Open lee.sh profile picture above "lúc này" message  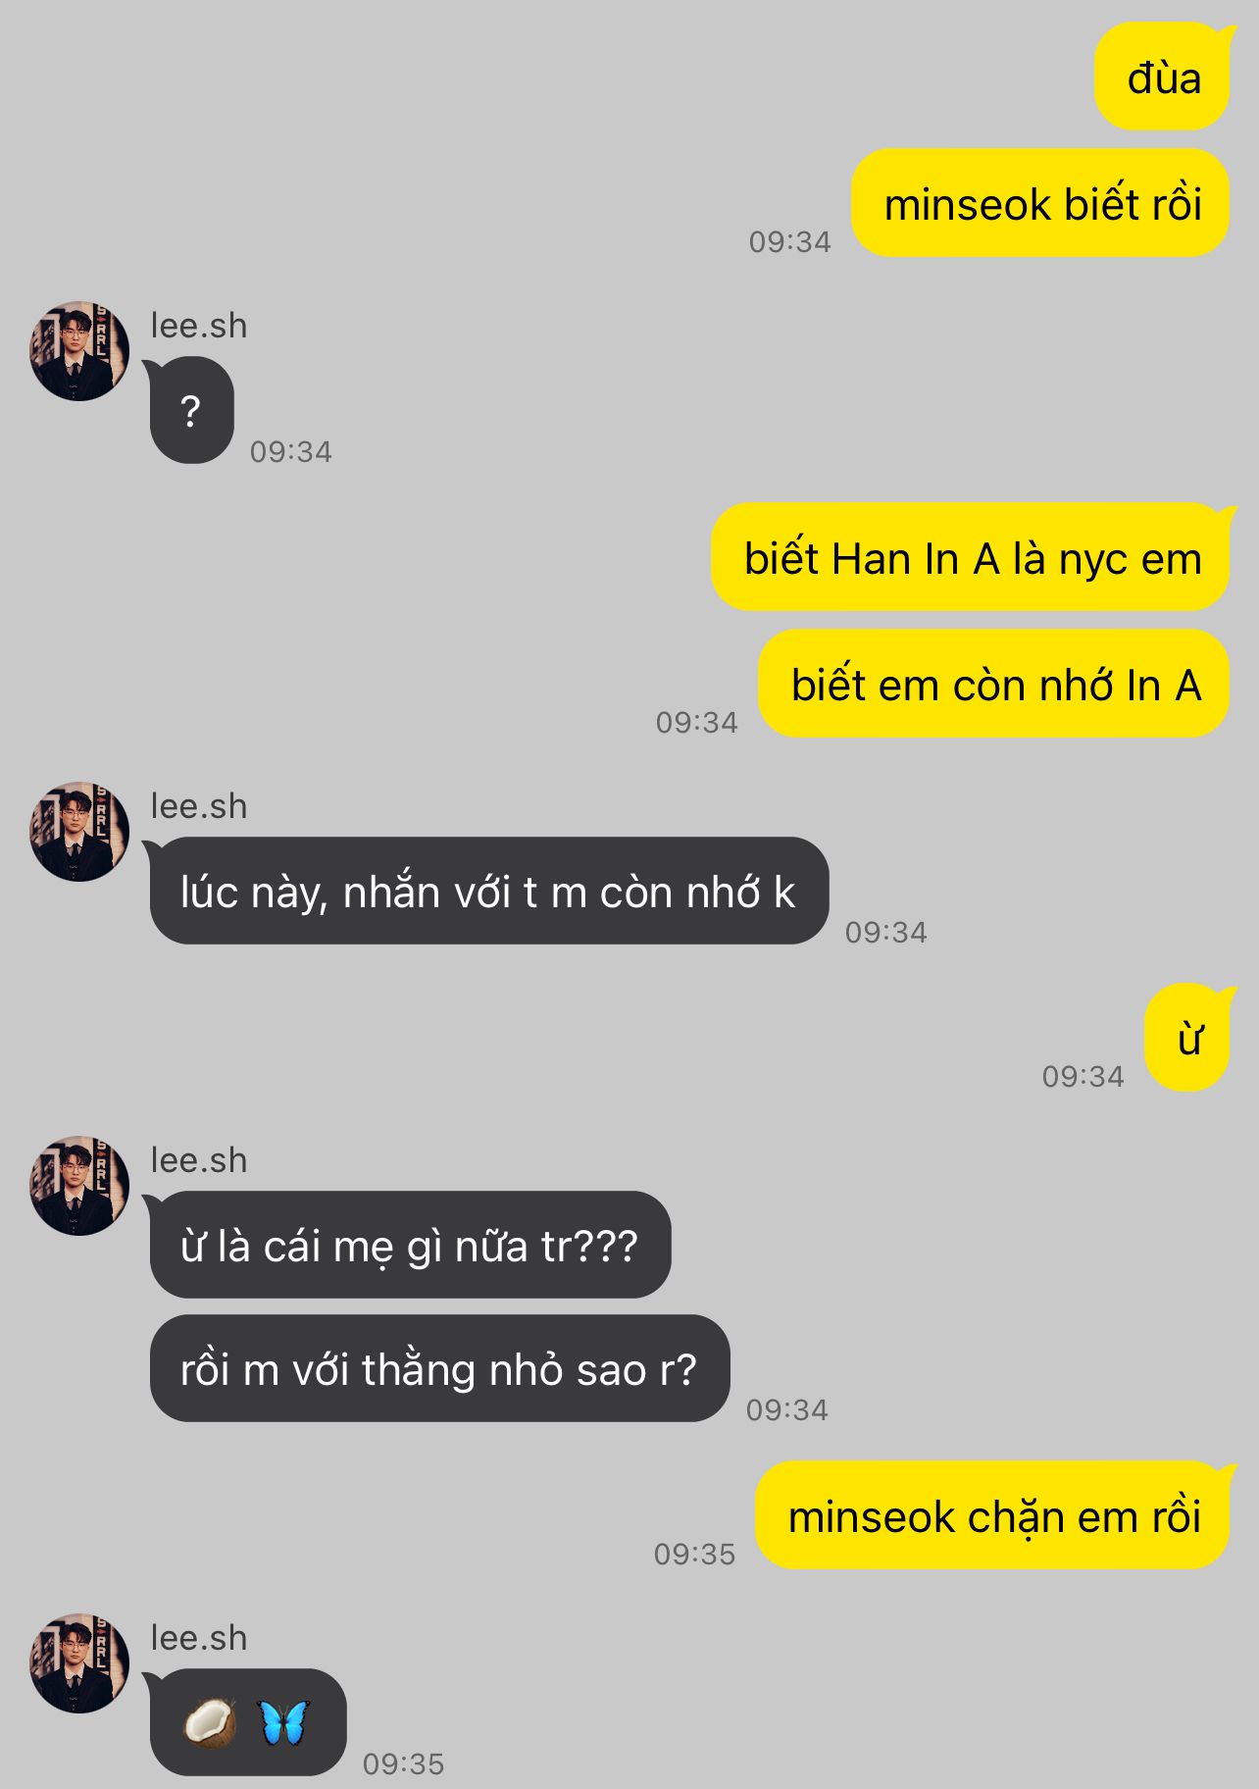click(79, 832)
